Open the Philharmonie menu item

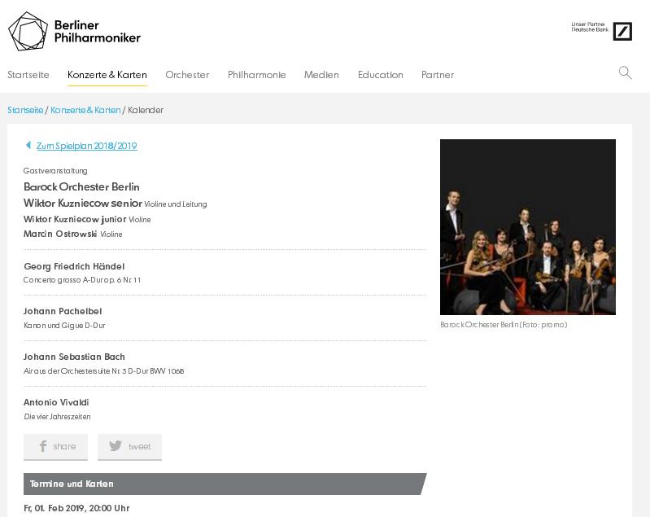click(x=256, y=75)
